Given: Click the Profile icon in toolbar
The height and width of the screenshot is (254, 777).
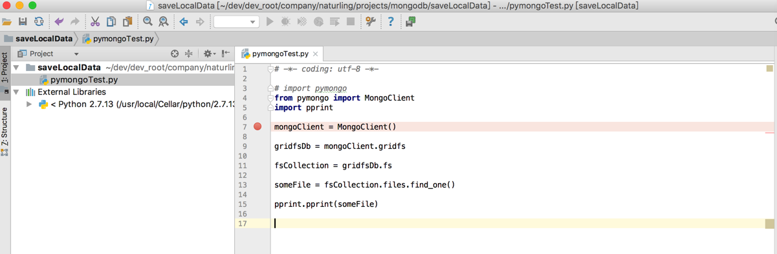Looking at the screenshot, I should click(x=318, y=22).
